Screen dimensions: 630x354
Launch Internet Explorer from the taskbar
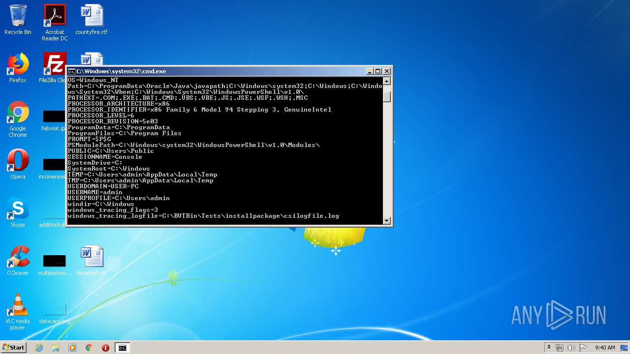(x=39, y=348)
